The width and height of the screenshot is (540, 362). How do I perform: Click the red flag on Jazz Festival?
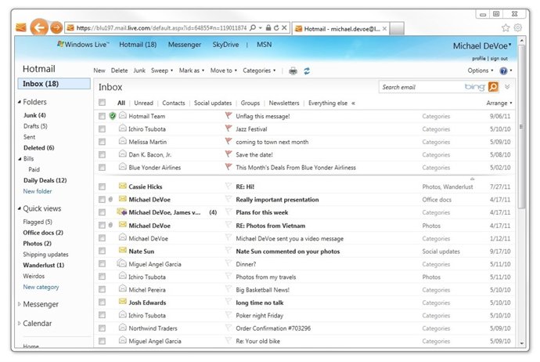229,129
